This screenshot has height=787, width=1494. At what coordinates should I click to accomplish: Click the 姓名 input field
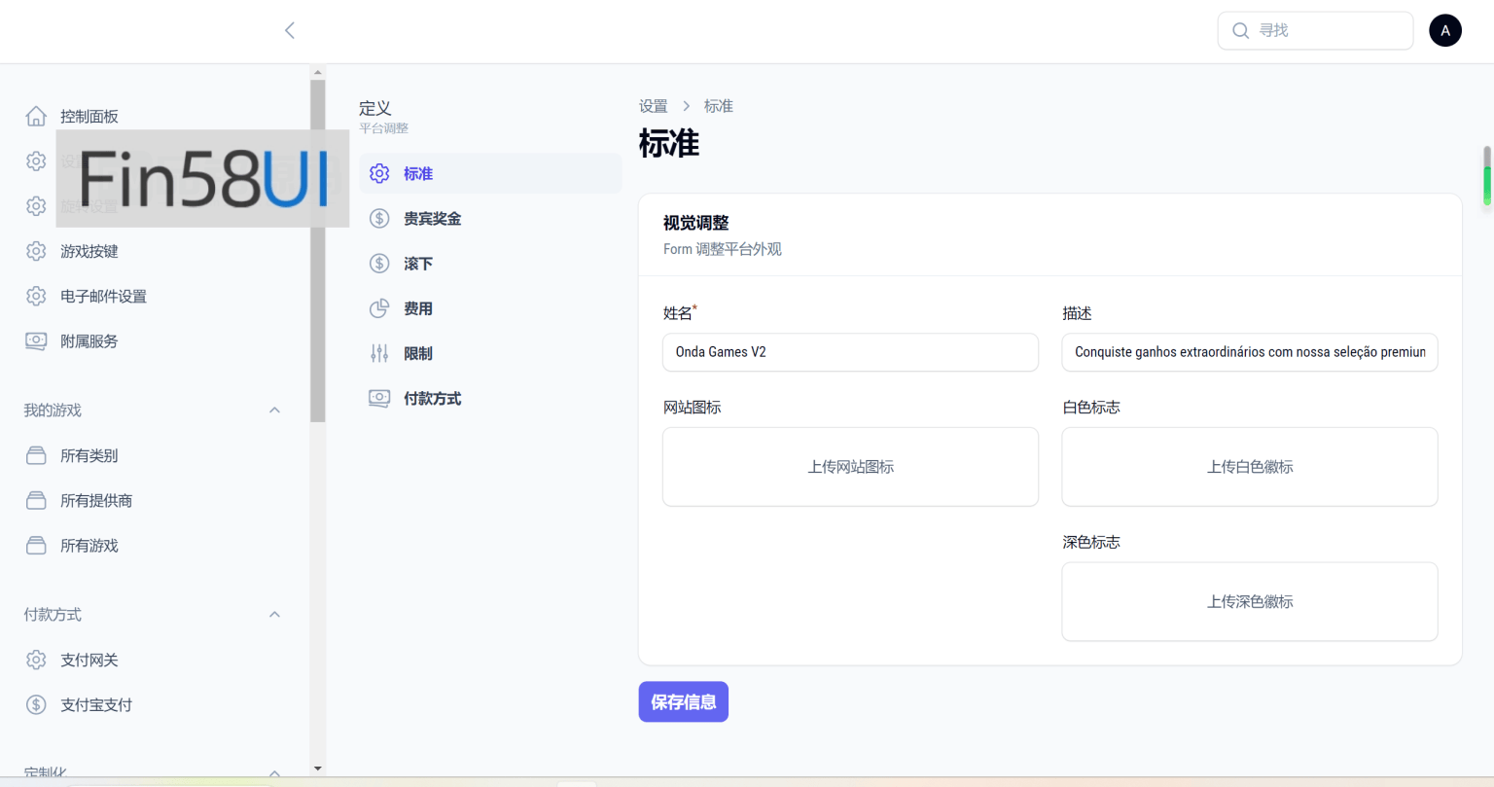(x=850, y=352)
